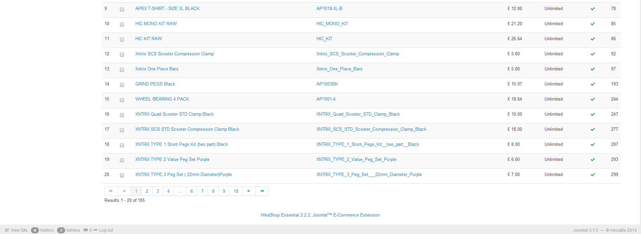Click Unlimited quantity in GRIND PEGS row
Screen dimensions: 641x234
(x=554, y=84)
